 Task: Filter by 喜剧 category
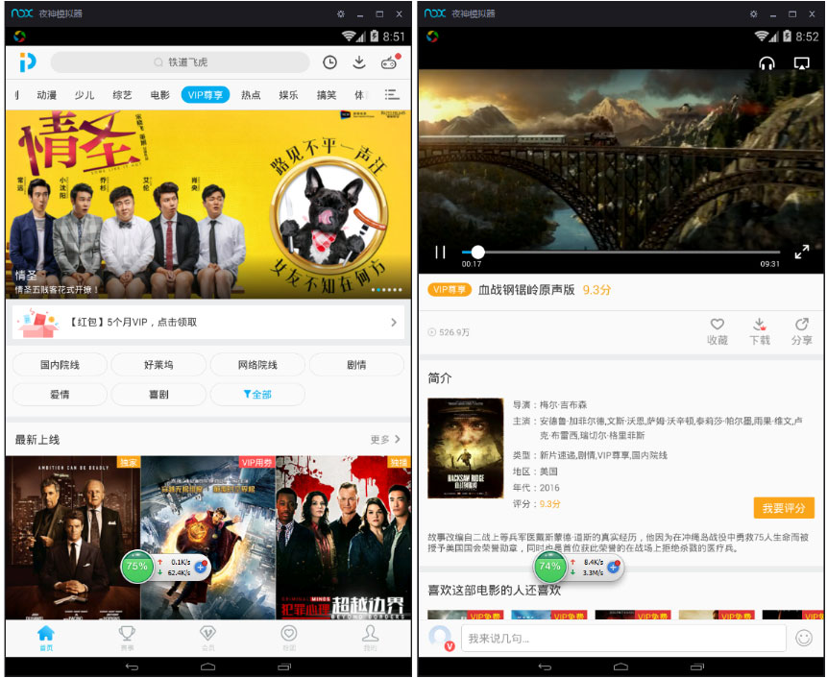tap(158, 395)
